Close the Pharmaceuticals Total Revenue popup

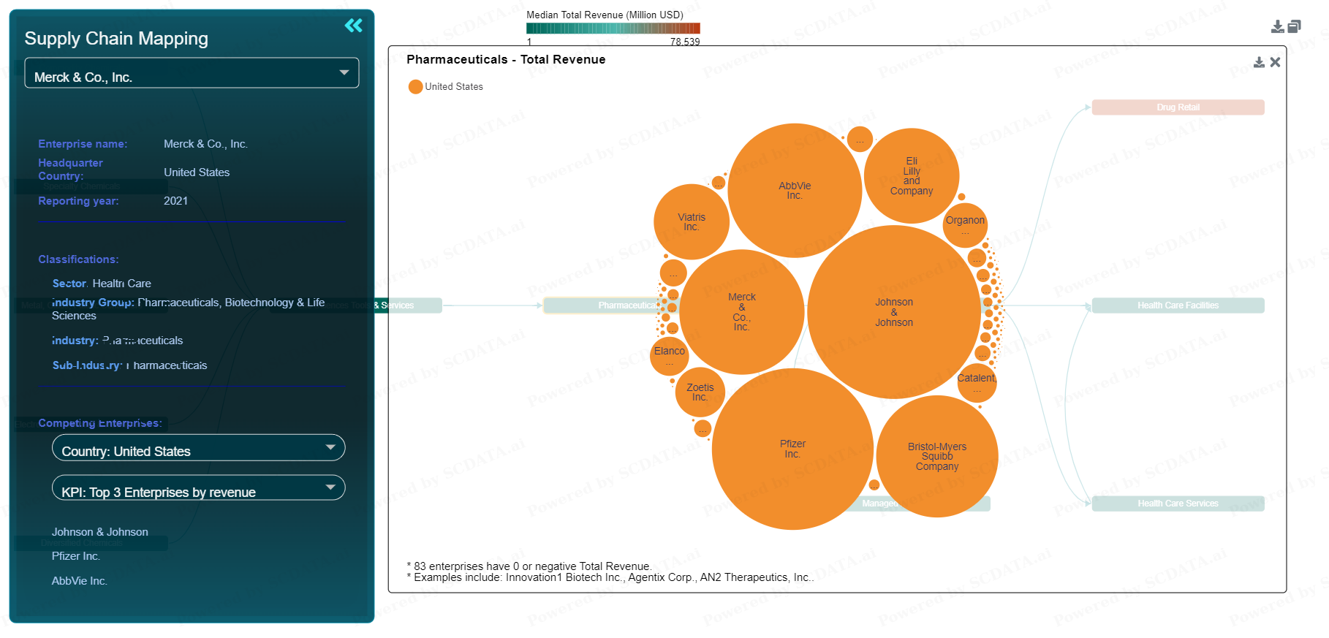tap(1275, 63)
